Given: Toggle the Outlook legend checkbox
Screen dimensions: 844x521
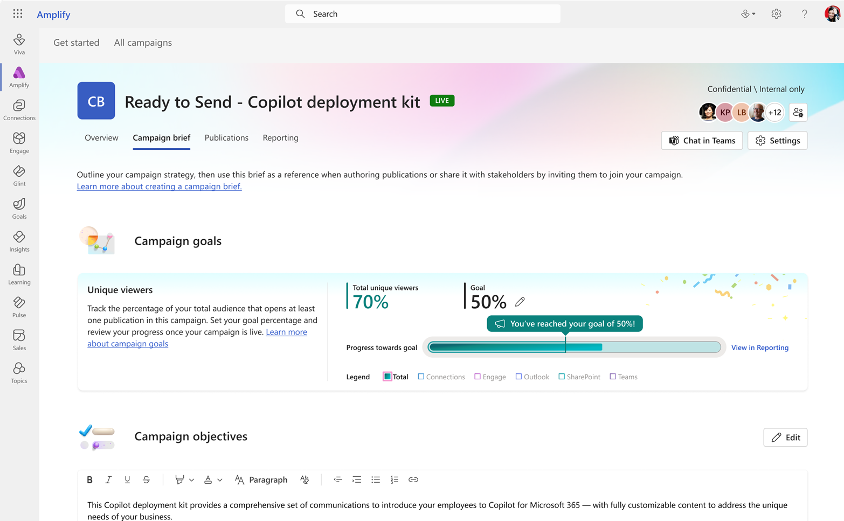Looking at the screenshot, I should pos(518,377).
